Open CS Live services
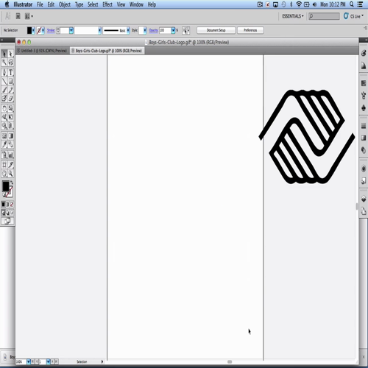 (353, 16)
